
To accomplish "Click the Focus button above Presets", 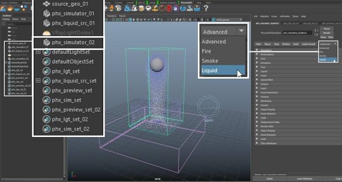I will 326,29.
